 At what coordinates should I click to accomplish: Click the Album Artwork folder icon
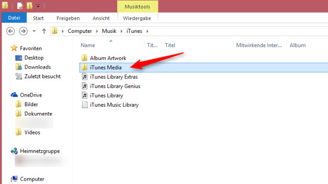pos(84,58)
